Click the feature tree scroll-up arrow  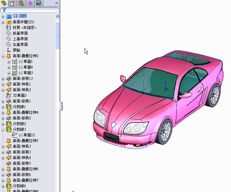tap(57, 16)
